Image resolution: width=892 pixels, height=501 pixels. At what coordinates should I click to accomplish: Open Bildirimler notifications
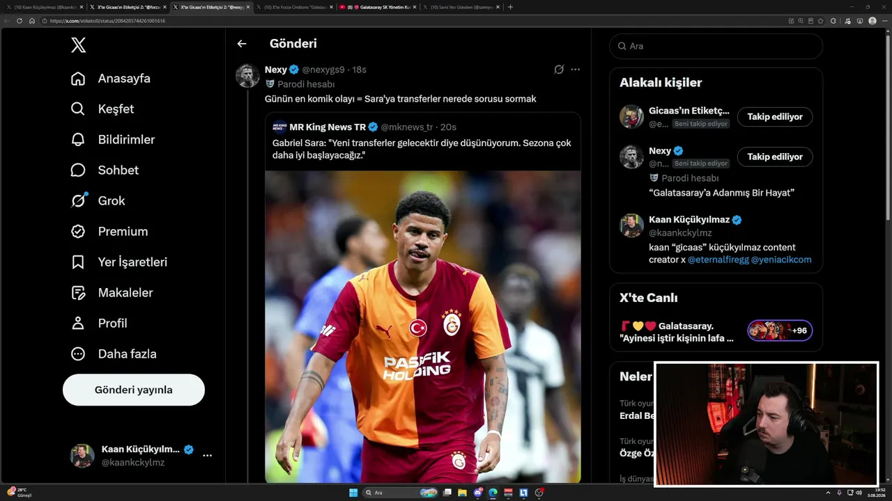(x=113, y=140)
